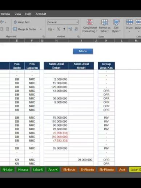Screen dimensions: 141x188
Task: Open Format as Table gallery
Action: tap(105, 26)
